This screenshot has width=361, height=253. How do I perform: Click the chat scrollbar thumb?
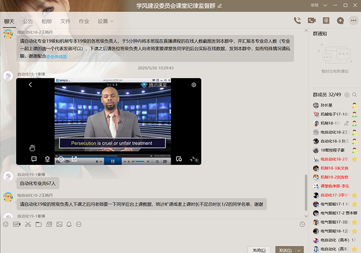[306, 193]
